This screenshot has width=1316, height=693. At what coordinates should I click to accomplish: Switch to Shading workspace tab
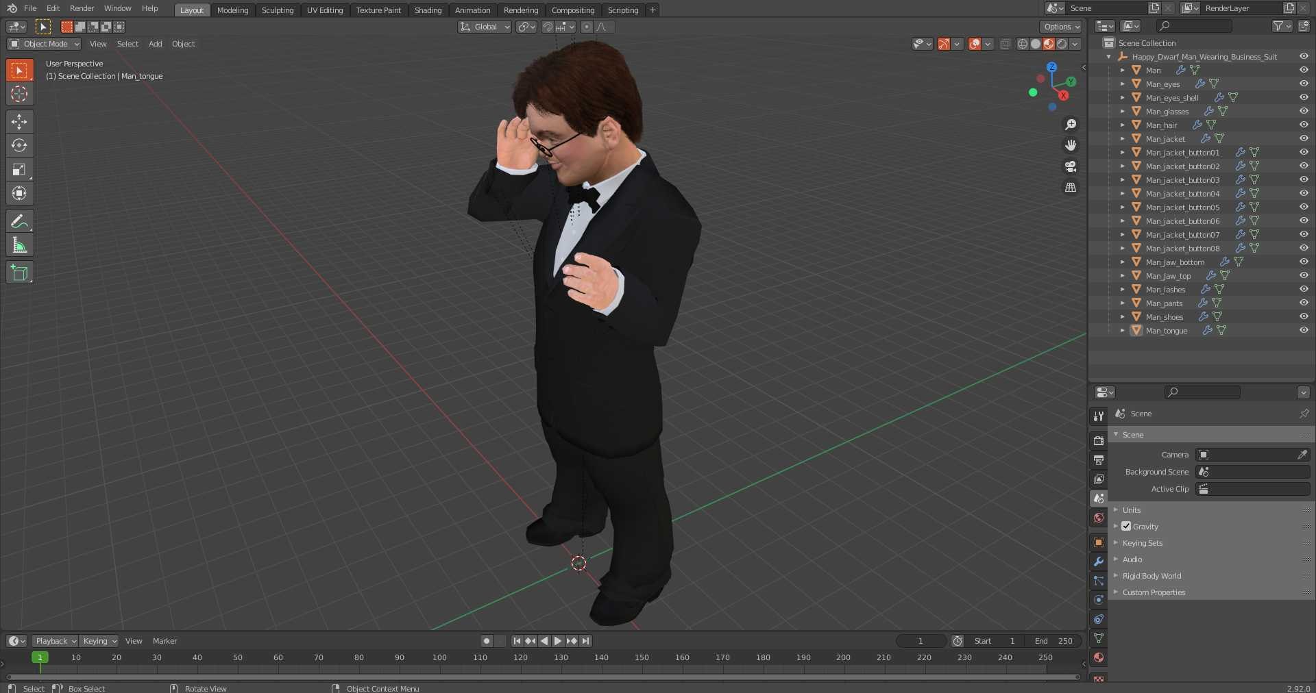click(428, 10)
